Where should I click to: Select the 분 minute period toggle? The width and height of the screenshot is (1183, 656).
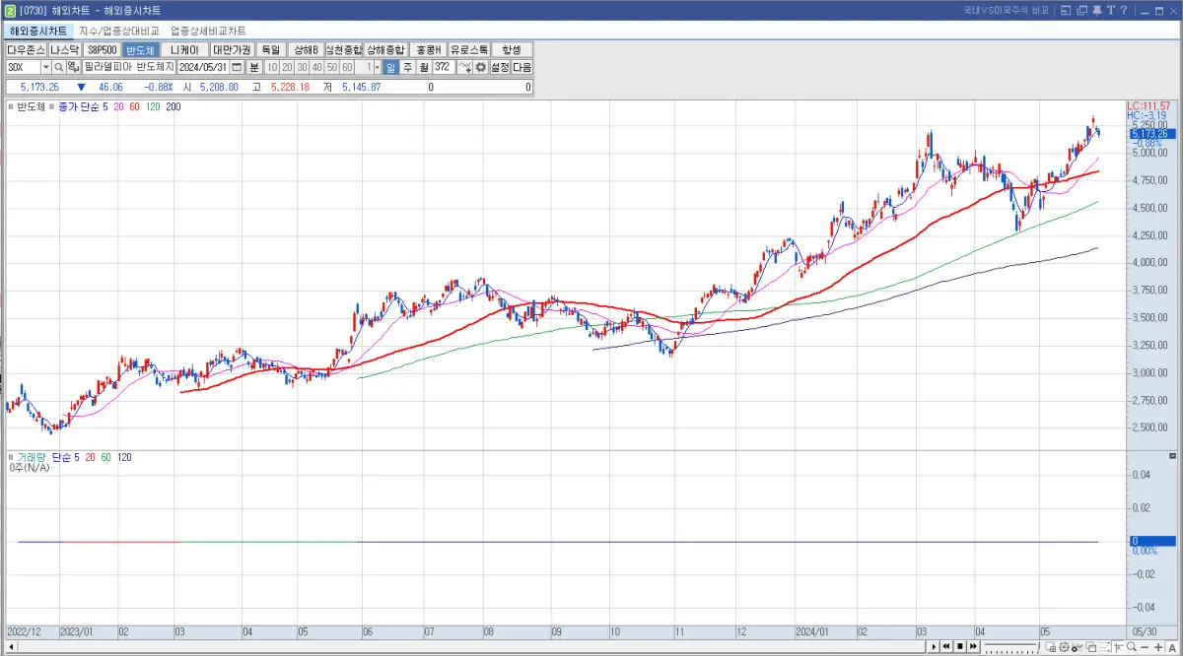pyautogui.click(x=254, y=67)
